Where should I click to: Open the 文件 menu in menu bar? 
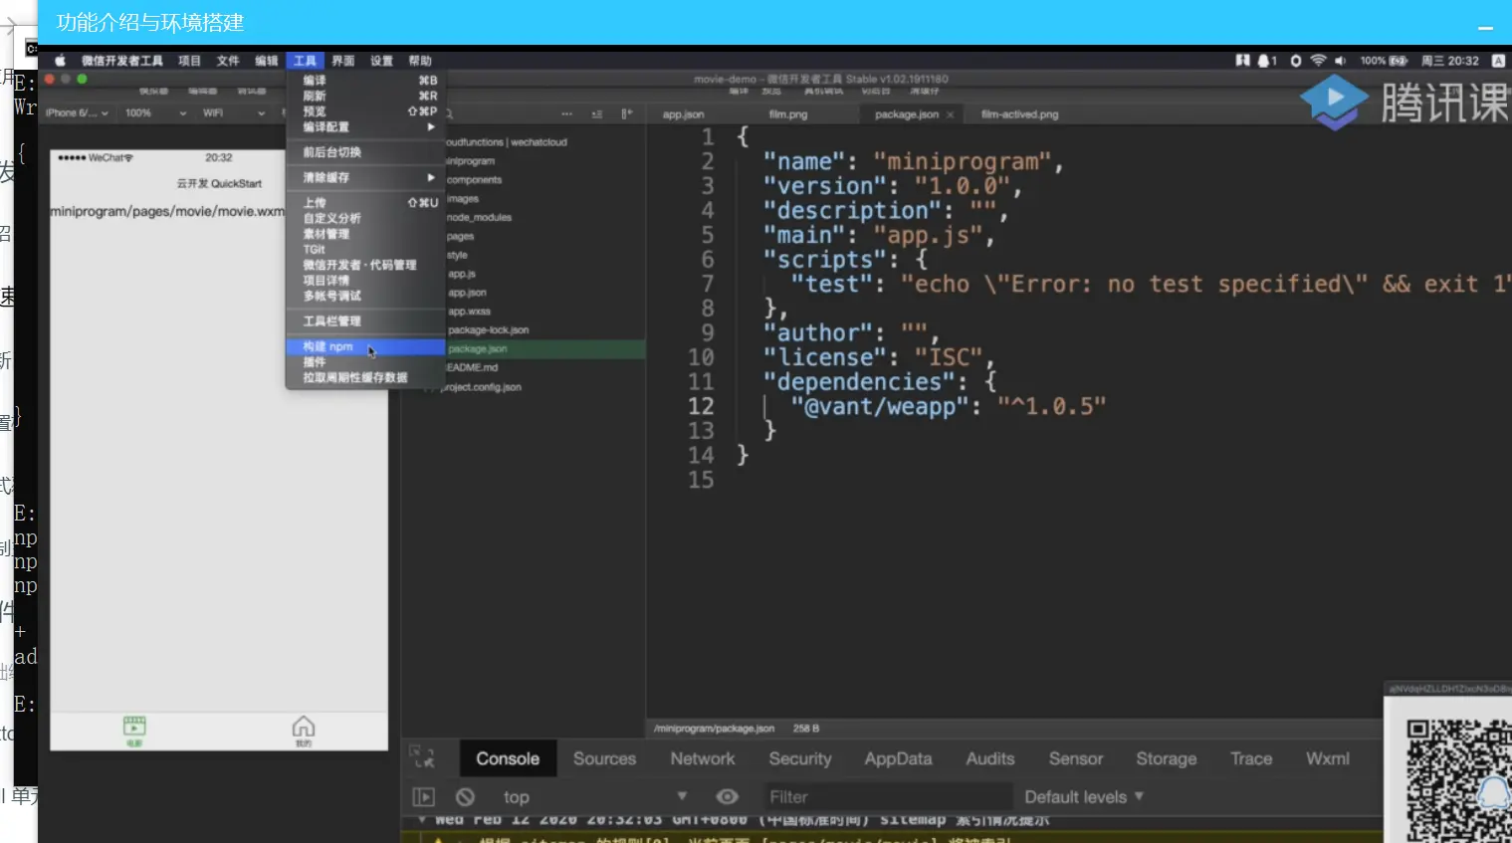point(228,61)
